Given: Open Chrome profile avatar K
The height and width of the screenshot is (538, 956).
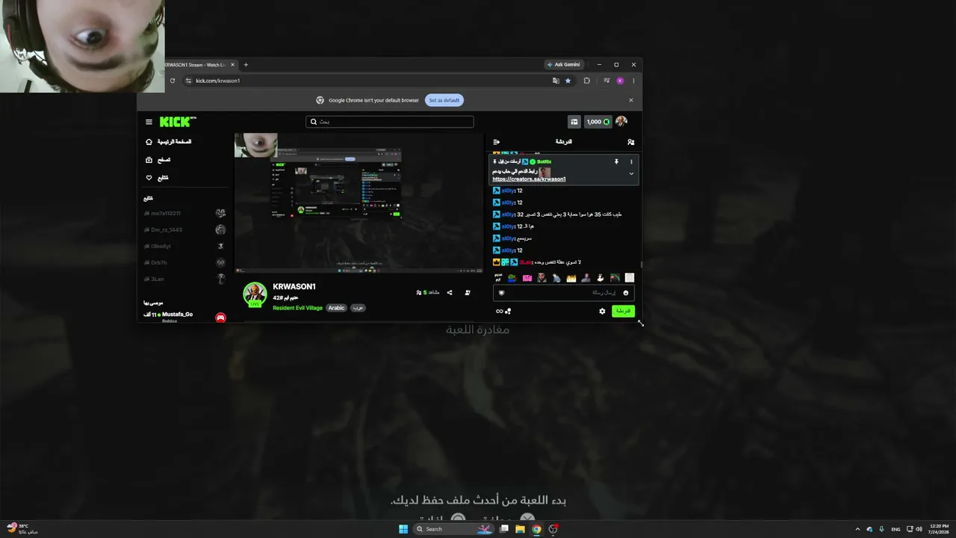Looking at the screenshot, I should point(620,81).
